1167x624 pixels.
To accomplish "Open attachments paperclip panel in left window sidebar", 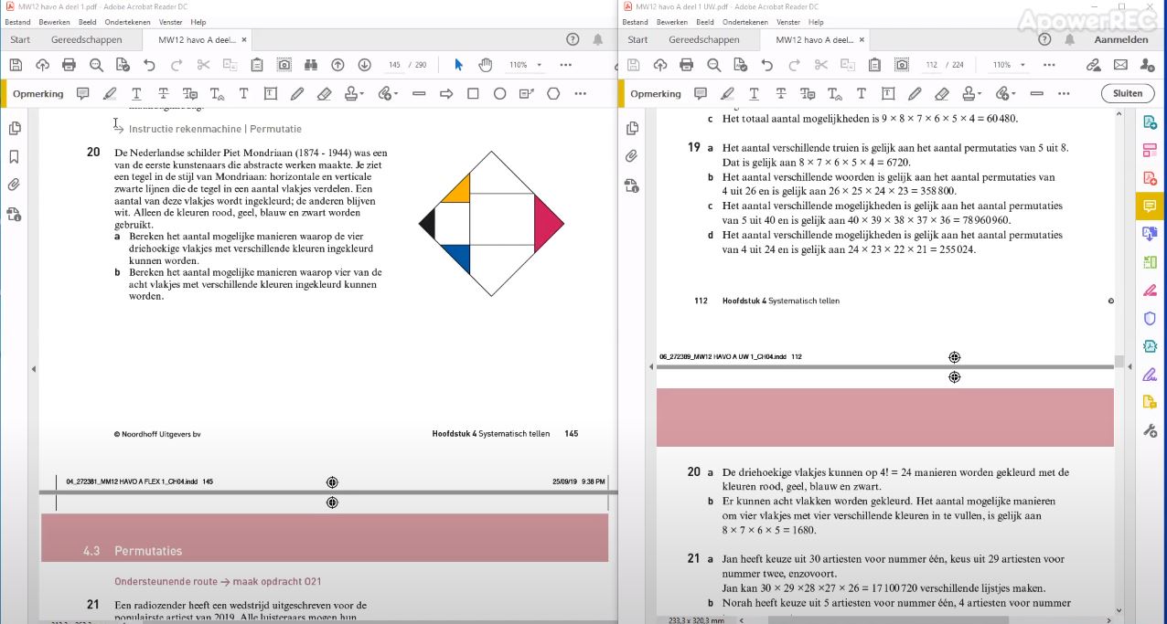I will click(14, 185).
